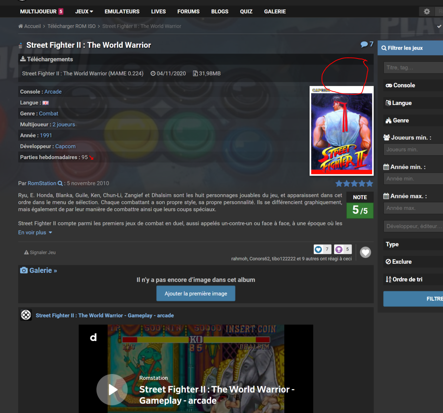The width and height of the screenshot is (443, 413).
Task: Click the Année min. input field
Action: point(413,179)
